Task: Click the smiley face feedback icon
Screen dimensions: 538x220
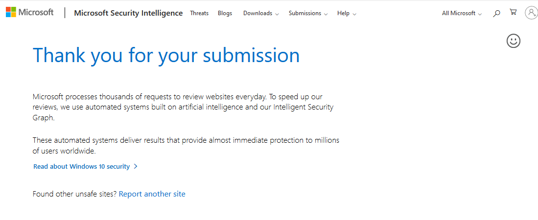Action: [x=514, y=41]
